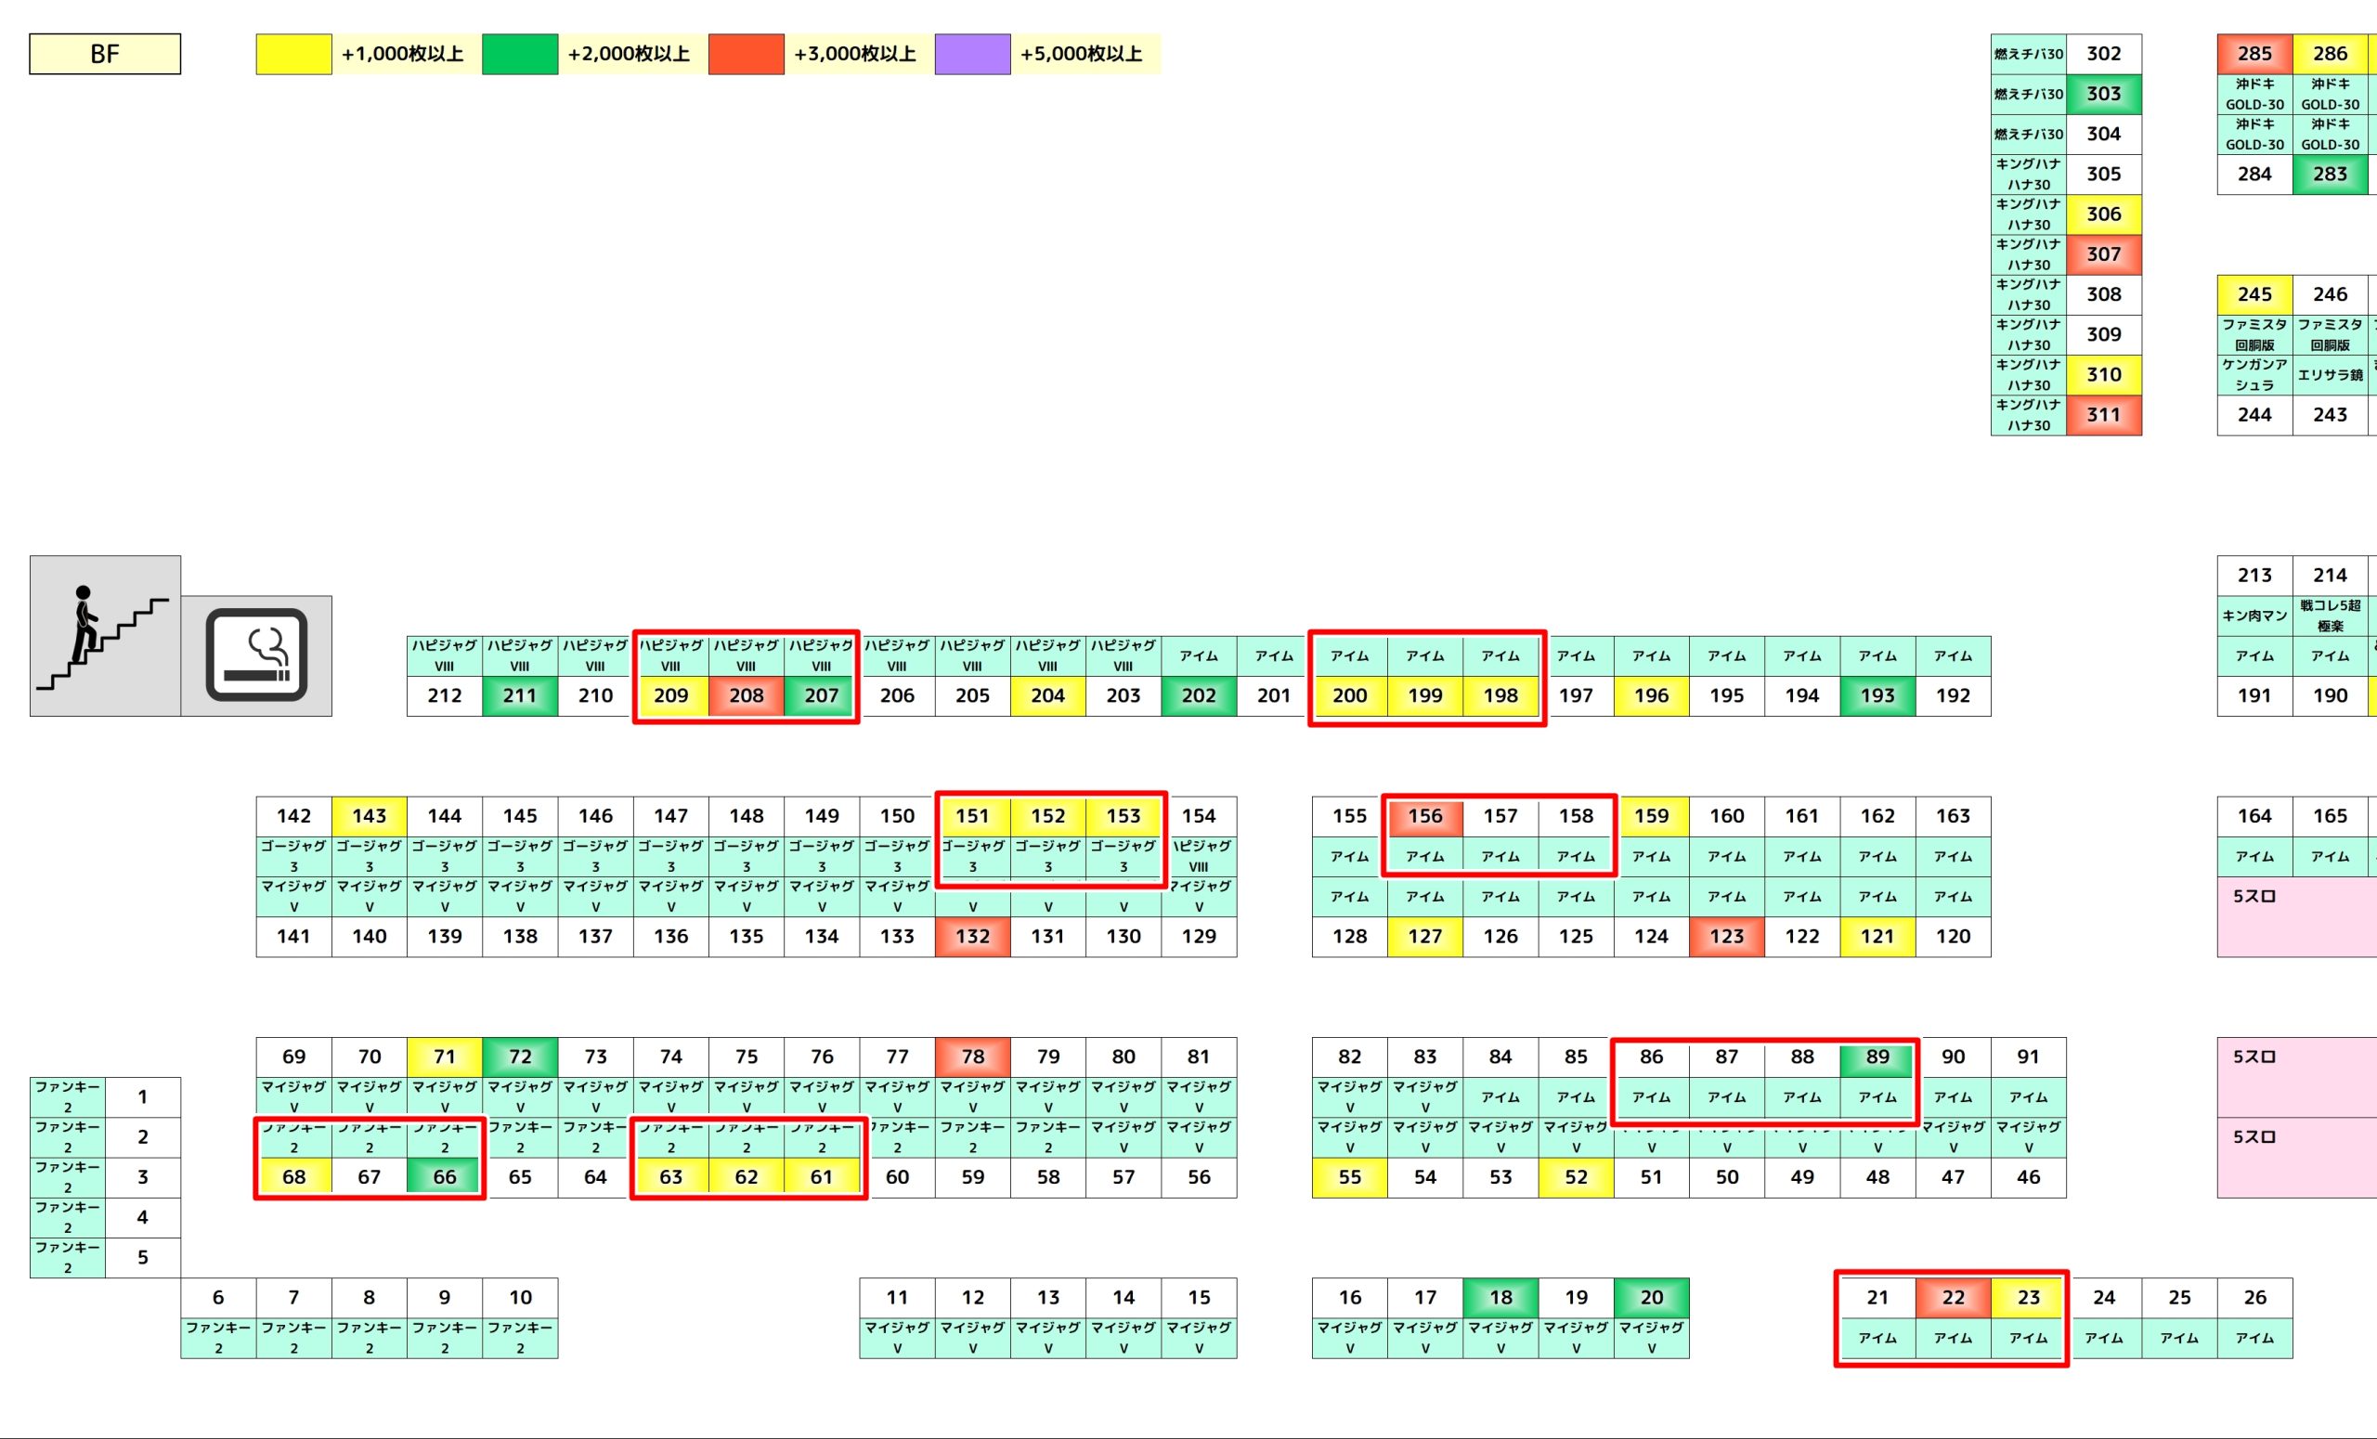2377x1439 pixels.
Task: Select green machine cell 66
Action: (444, 1176)
